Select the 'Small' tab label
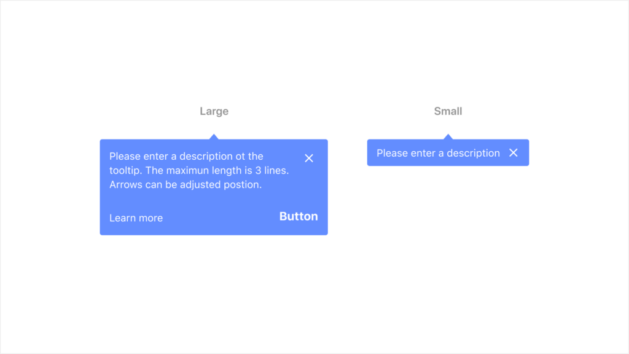Screen dimensions: 629x354 (448, 111)
